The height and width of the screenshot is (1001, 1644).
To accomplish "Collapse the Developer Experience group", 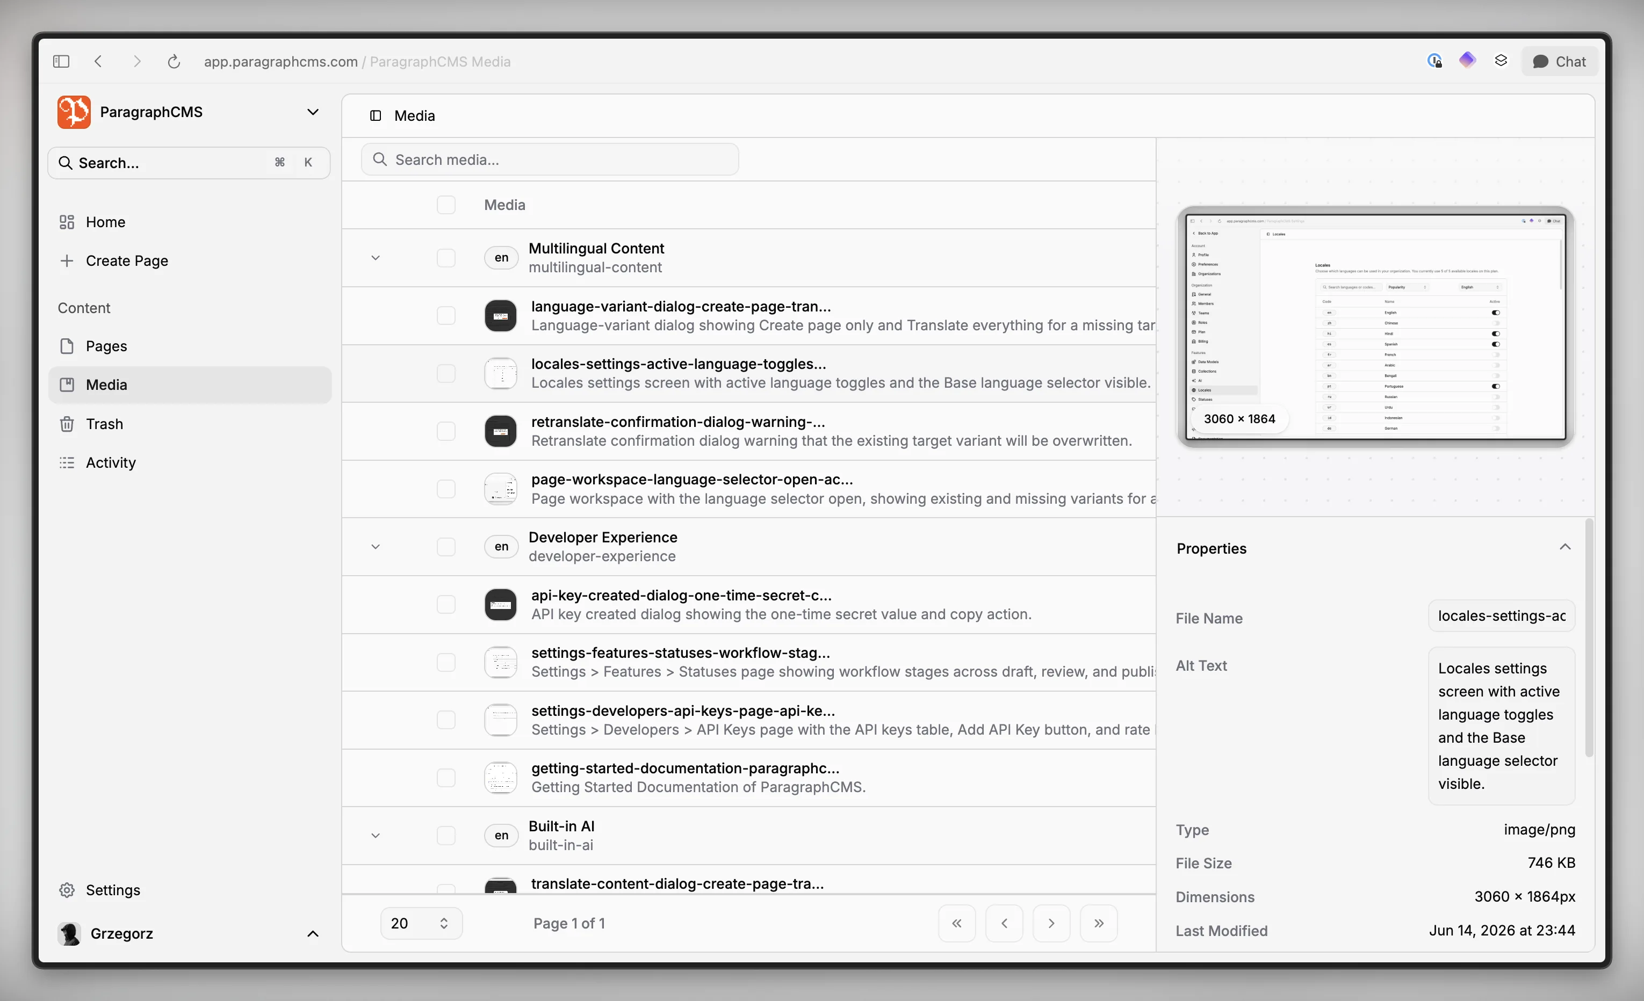I will (376, 547).
